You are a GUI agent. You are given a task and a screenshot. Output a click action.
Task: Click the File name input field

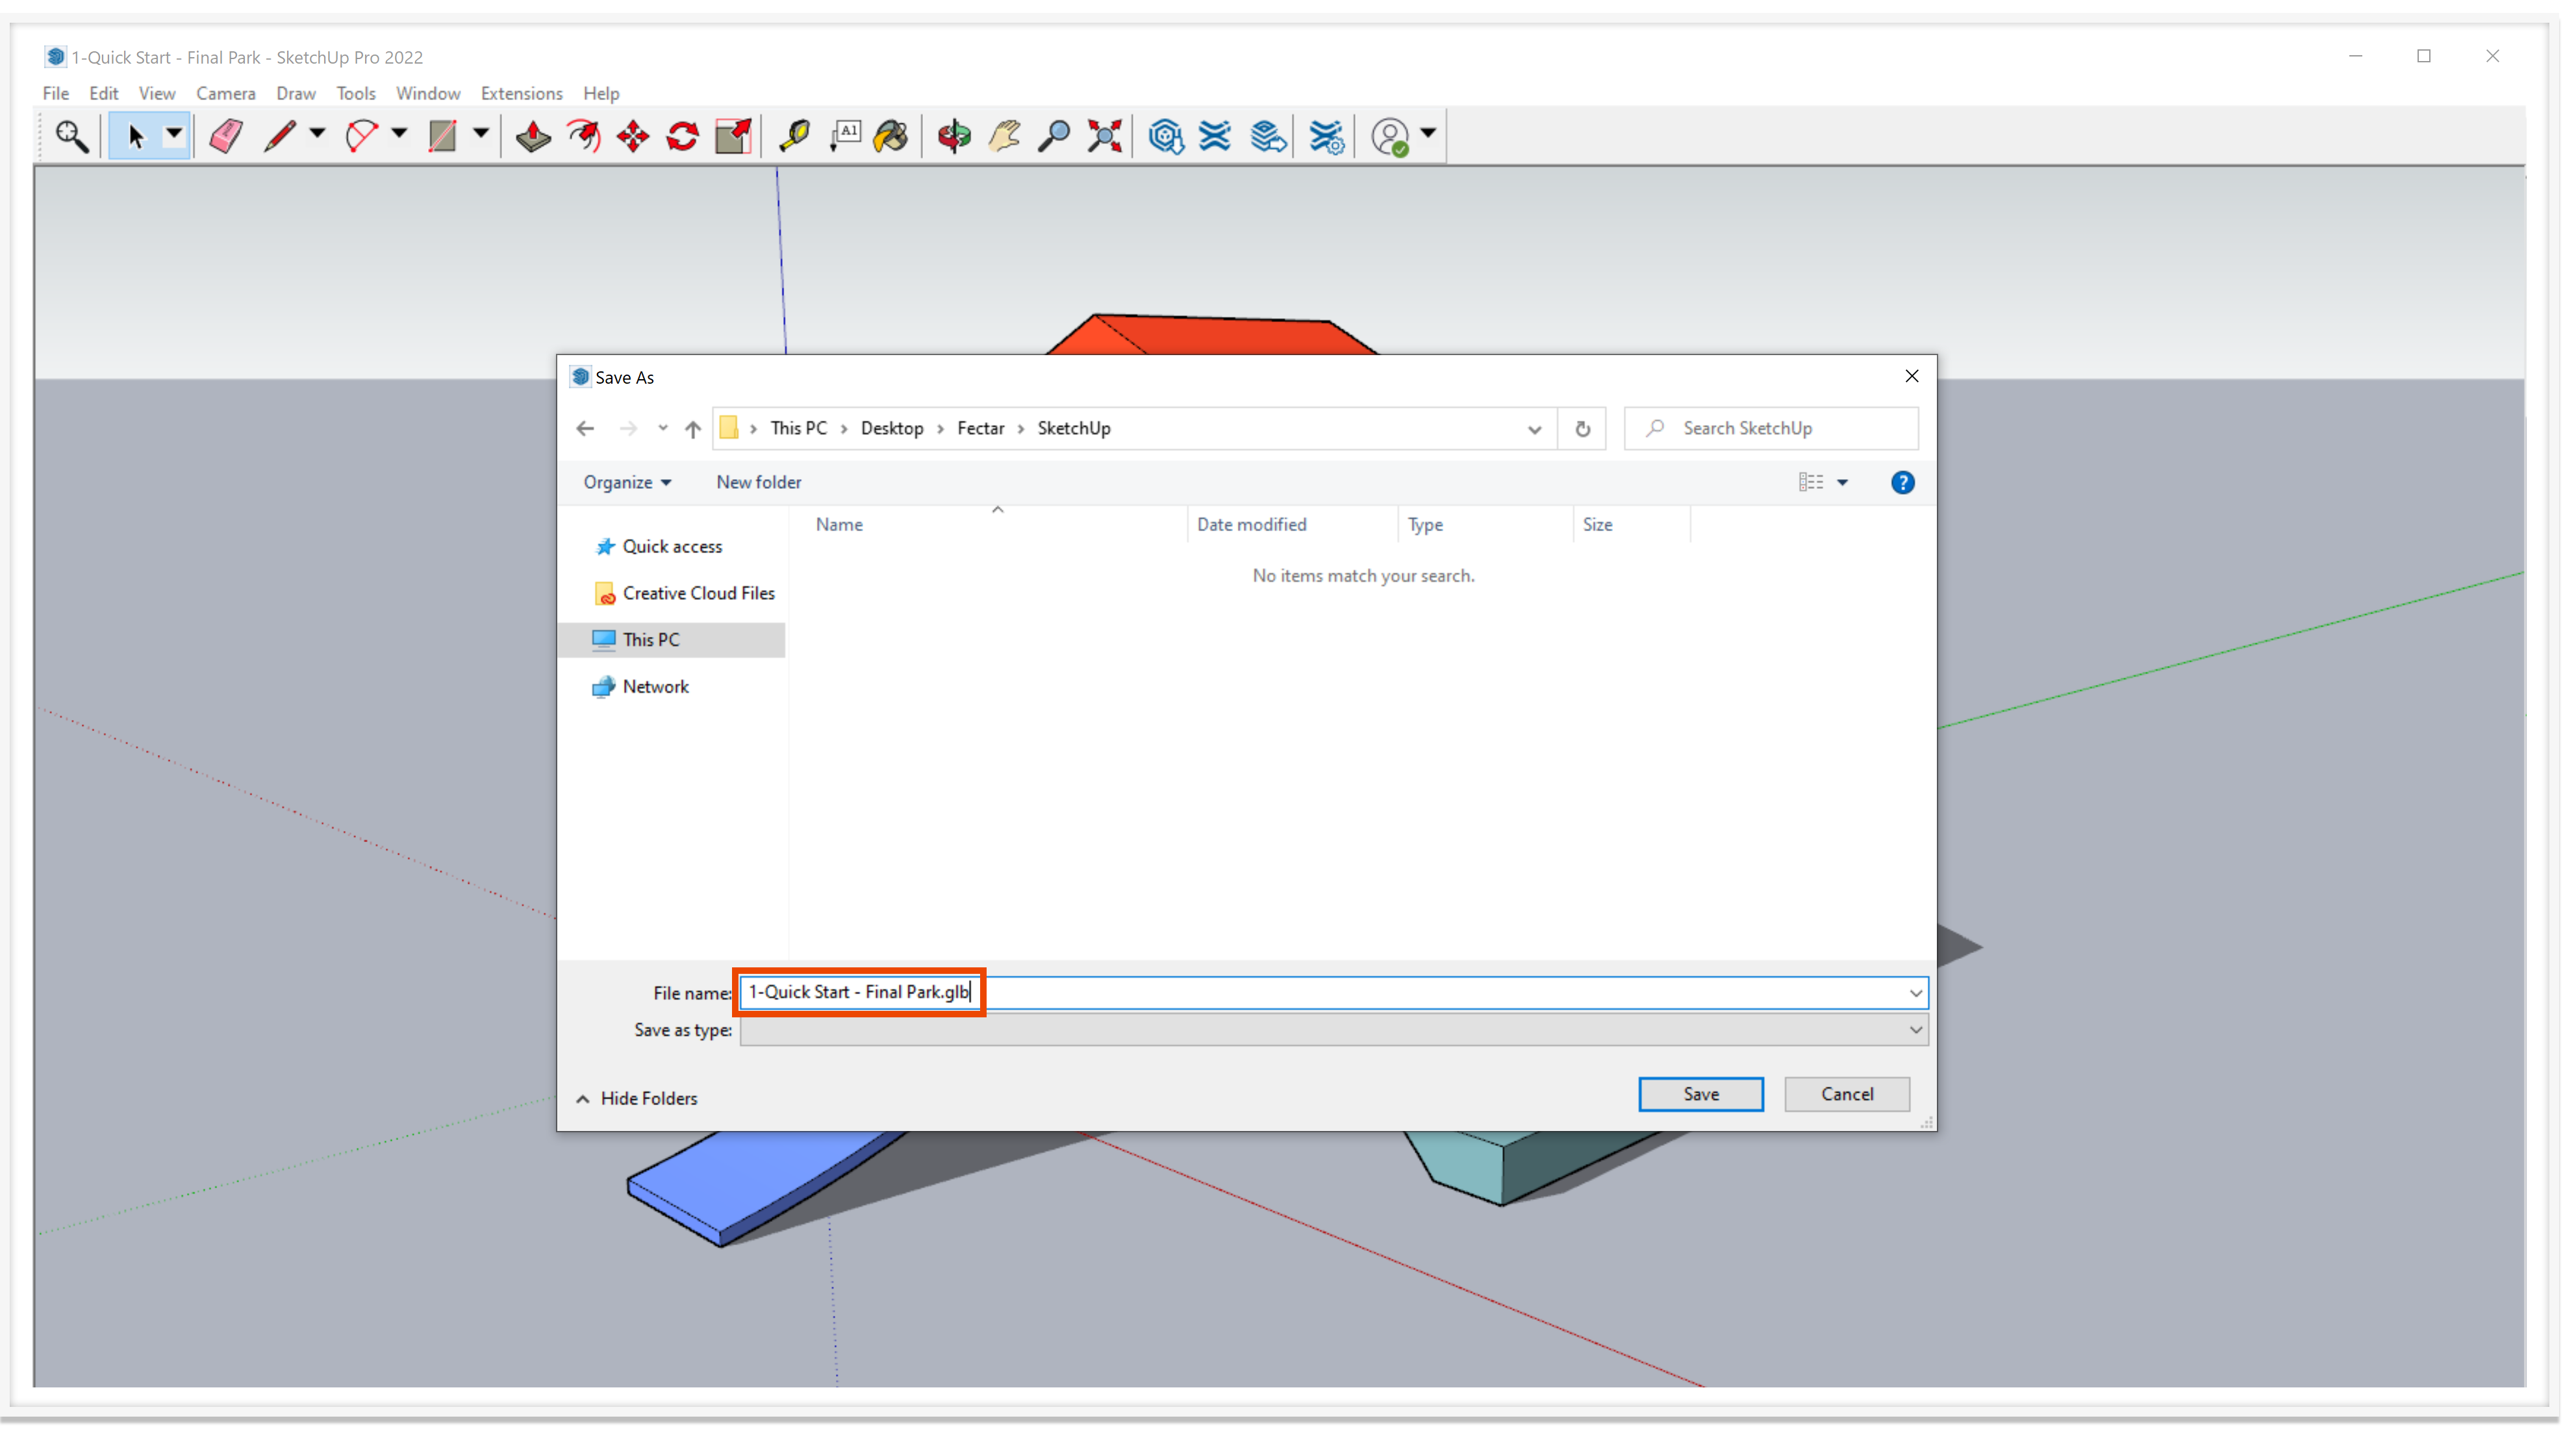click(1333, 993)
